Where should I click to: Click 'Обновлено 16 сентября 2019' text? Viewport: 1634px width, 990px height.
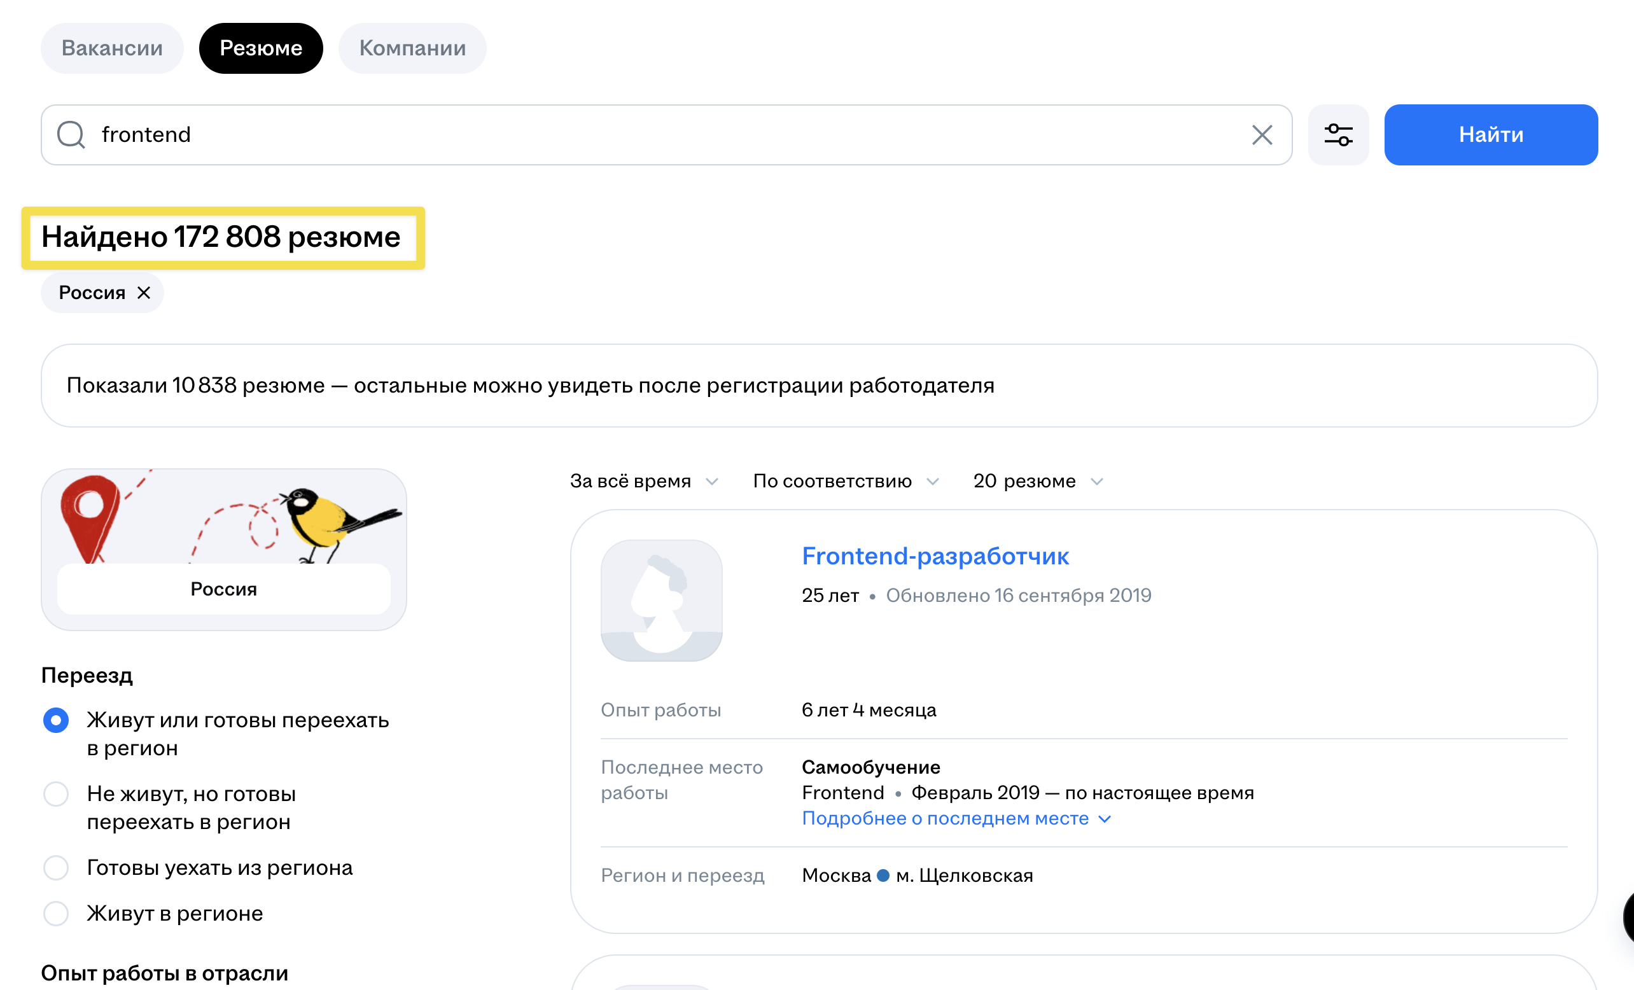(1019, 596)
